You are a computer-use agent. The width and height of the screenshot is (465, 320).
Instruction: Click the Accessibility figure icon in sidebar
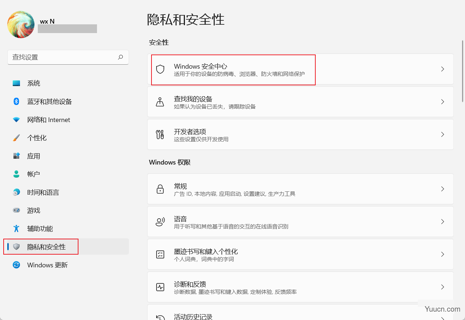(x=16, y=228)
